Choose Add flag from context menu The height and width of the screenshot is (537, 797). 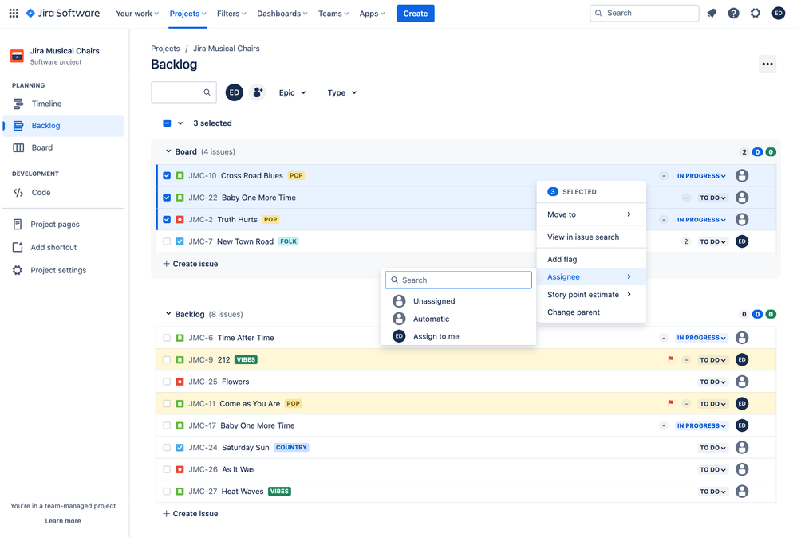tap(591, 260)
